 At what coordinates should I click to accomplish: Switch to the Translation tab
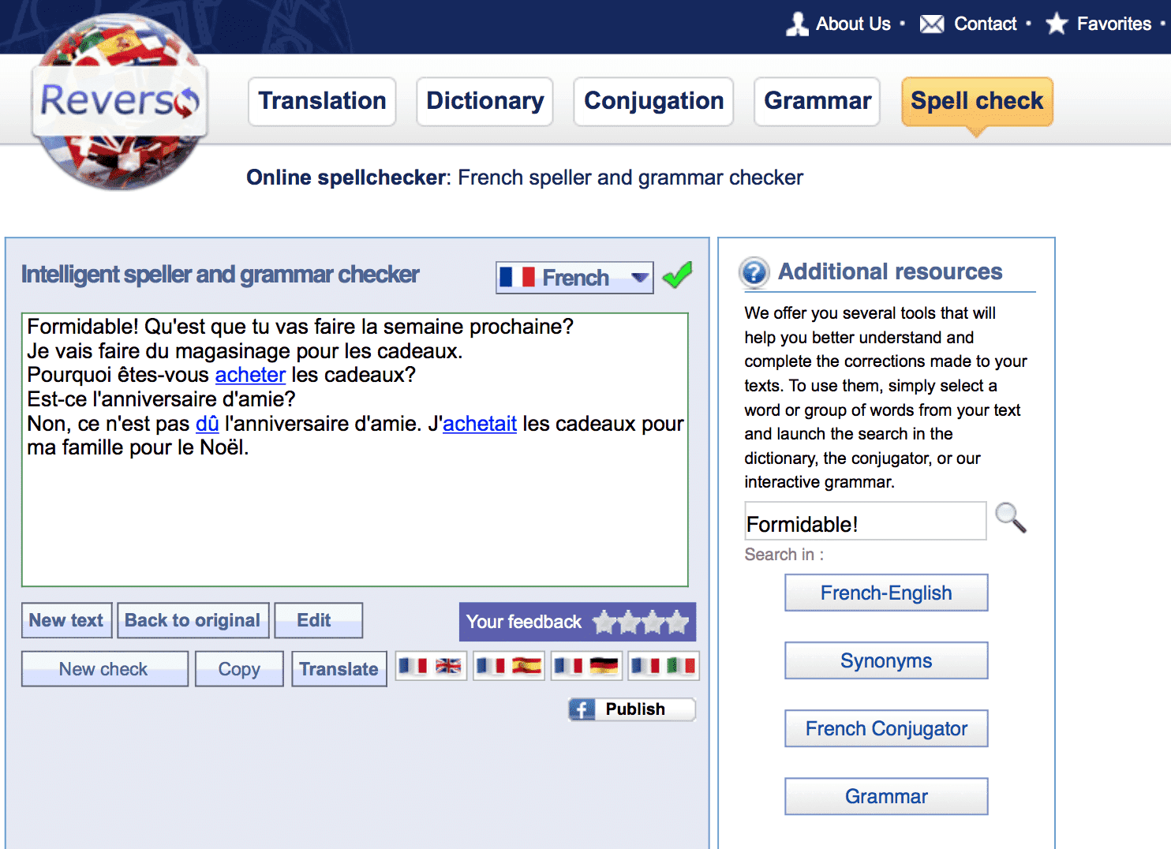pyautogui.click(x=322, y=101)
